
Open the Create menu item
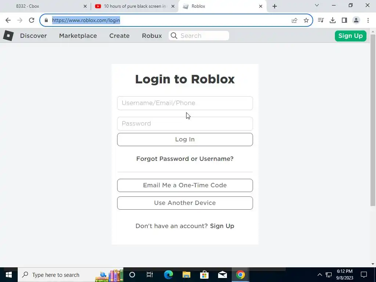pyautogui.click(x=119, y=36)
